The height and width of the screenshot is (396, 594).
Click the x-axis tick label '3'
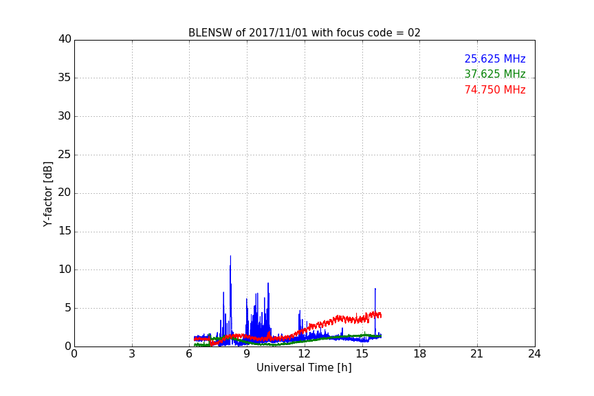tap(132, 354)
